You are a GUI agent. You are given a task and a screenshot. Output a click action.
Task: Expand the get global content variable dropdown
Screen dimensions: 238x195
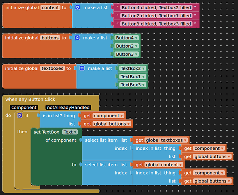(x=181, y=165)
